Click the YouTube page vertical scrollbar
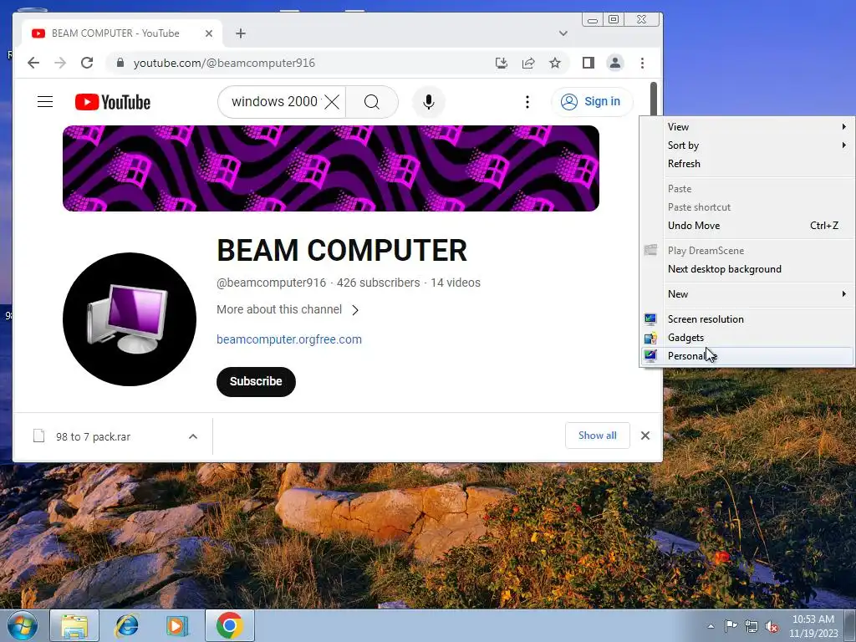This screenshot has height=642, width=856. pyautogui.click(x=654, y=99)
